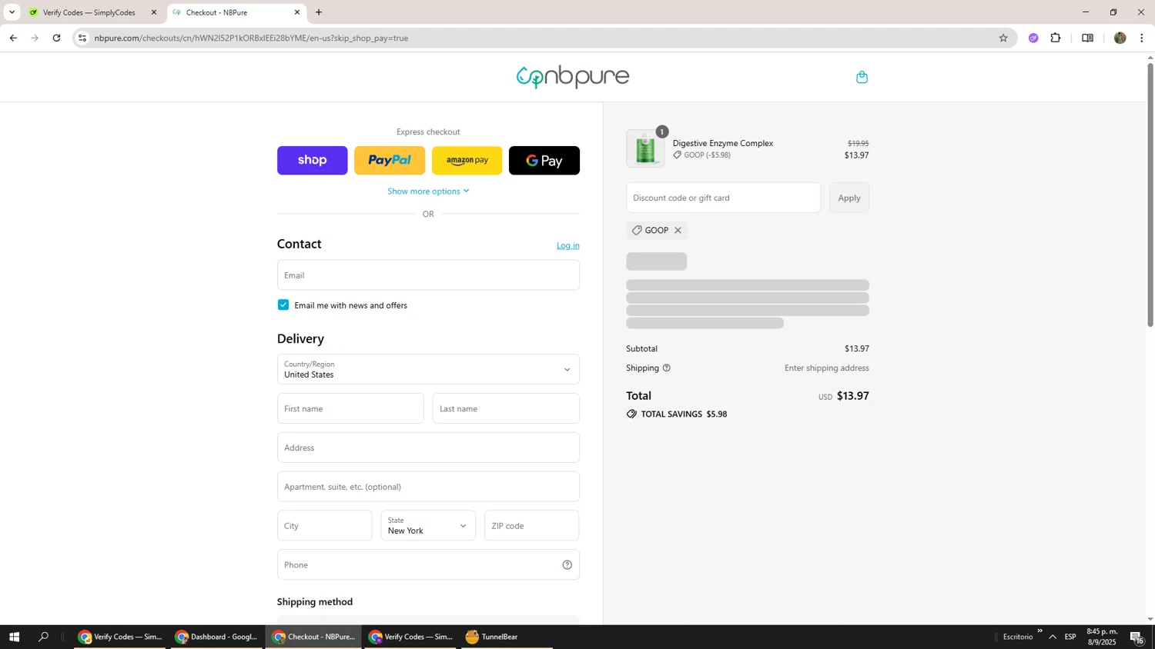View site information icon in address bar

(82, 38)
